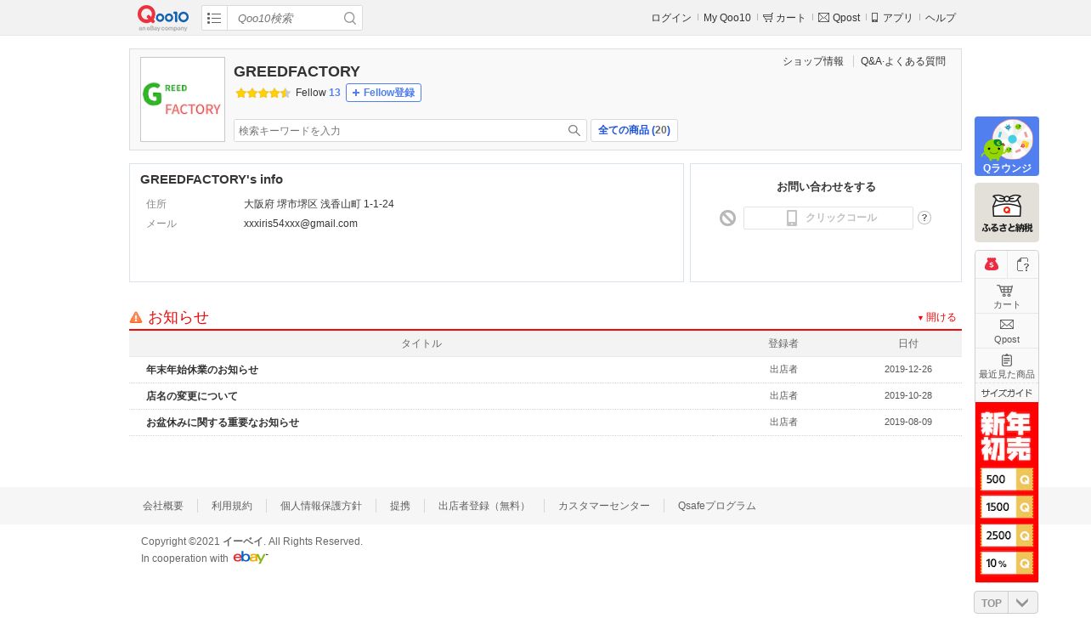The height and width of the screenshot is (618, 1091).
Task: Open カート in the right sidebar
Action: click(x=1007, y=296)
